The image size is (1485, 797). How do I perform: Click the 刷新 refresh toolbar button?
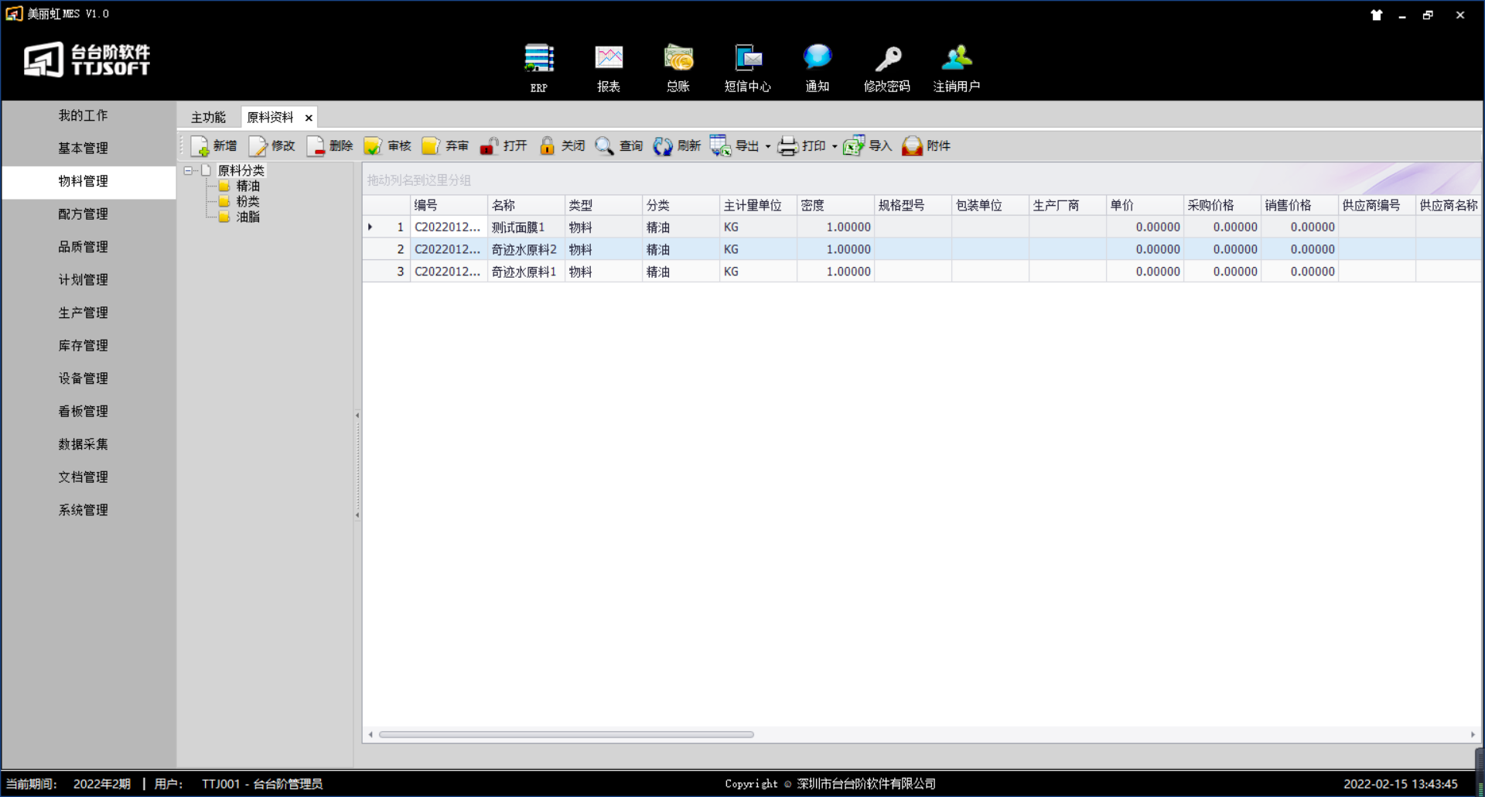[678, 146]
